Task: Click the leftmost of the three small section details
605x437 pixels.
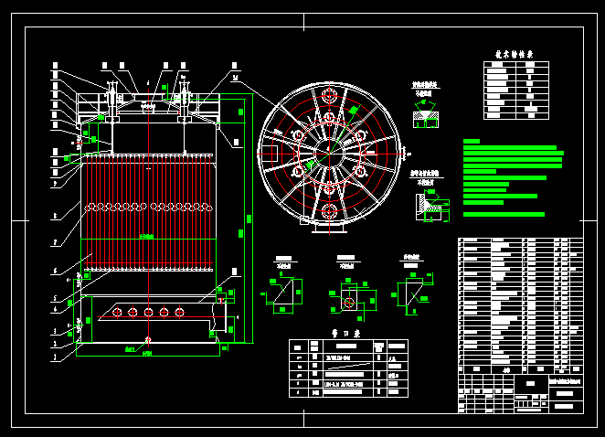Action: (284, 293)
